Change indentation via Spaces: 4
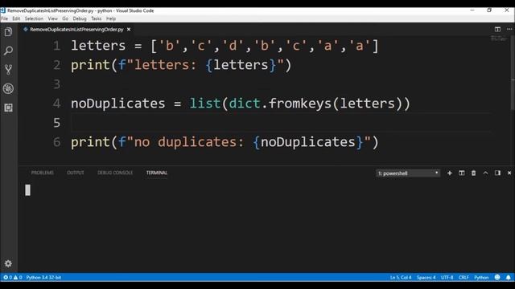 [x=426, y=277]
